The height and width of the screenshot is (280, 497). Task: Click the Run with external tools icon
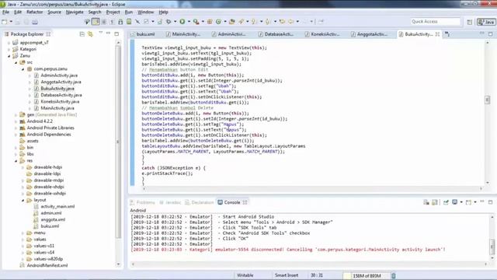pos(196,22)
